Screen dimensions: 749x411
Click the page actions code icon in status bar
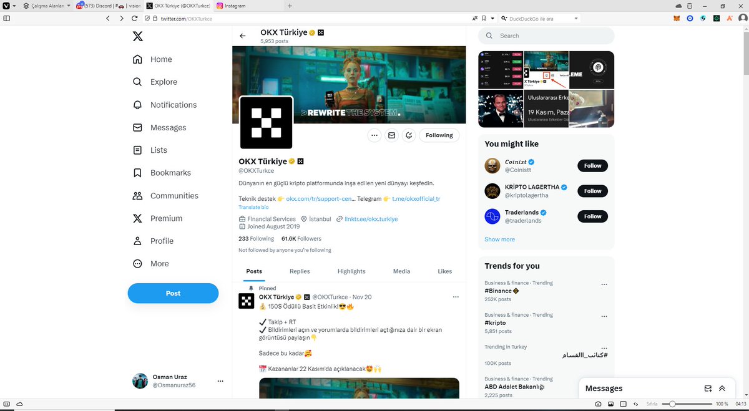tap(635, 404)
